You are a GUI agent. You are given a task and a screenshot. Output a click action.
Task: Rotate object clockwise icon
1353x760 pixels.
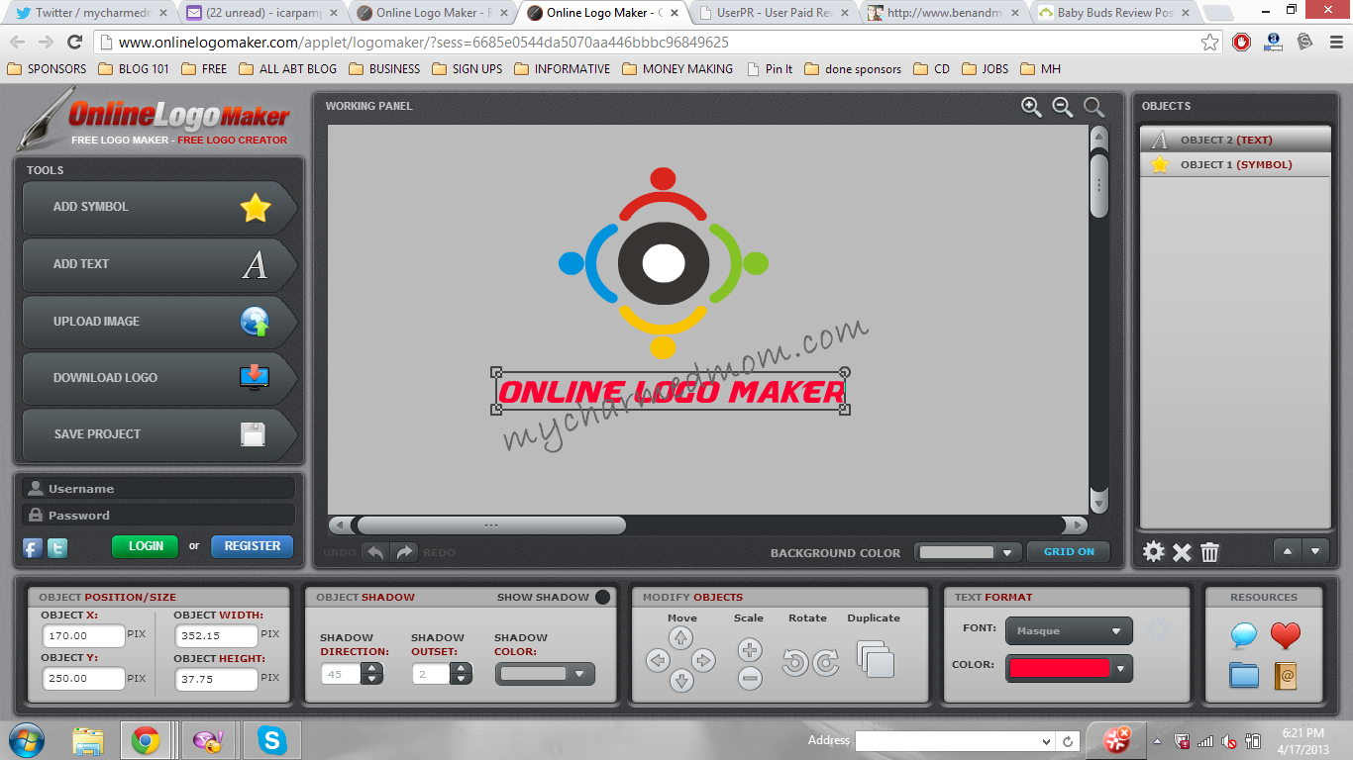(826, 662)
